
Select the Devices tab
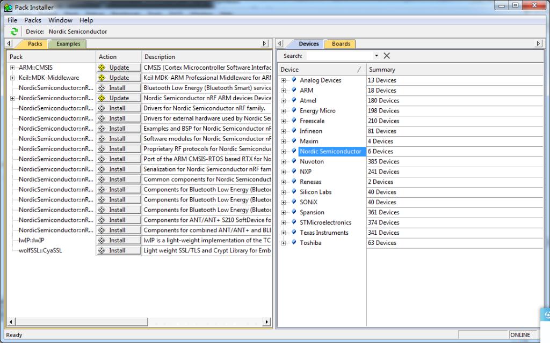[309, 44]
